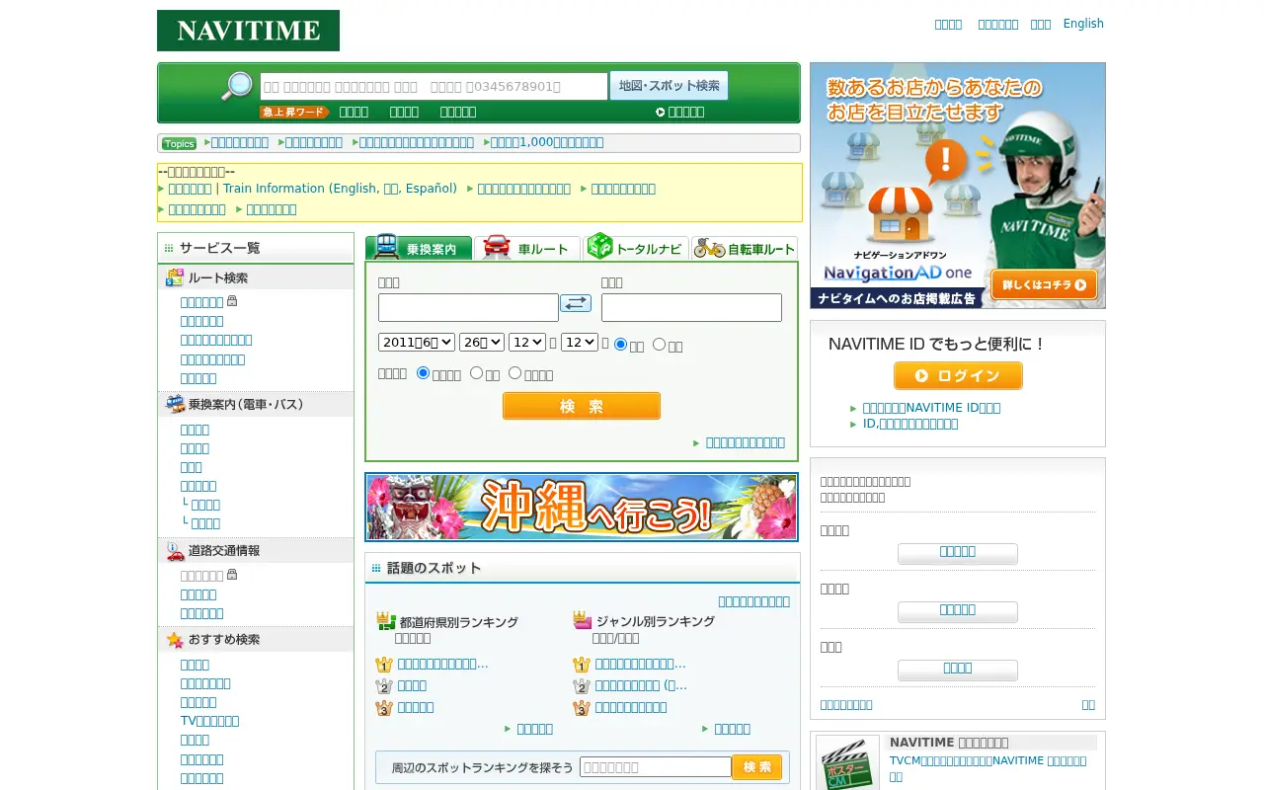Screen dimensions: 1264x790
Task: Click the ルート検索 section icon in the sidebar
Action: [x=175, y=277]
